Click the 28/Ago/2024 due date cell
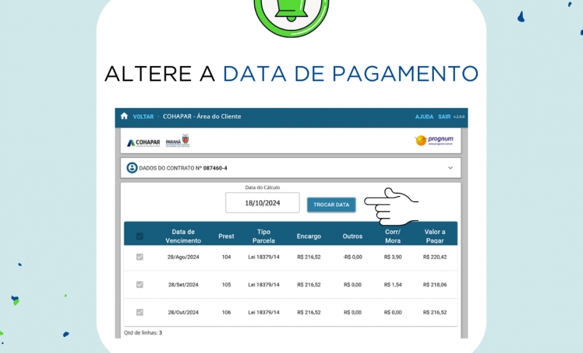 click(x=184, y=257)
